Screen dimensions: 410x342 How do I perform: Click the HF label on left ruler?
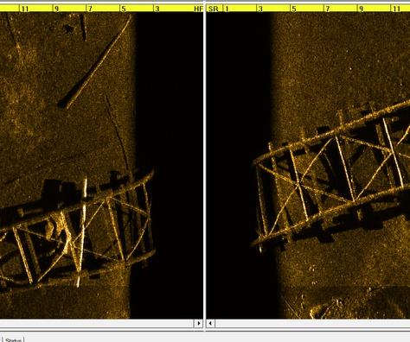click(198, 9)
